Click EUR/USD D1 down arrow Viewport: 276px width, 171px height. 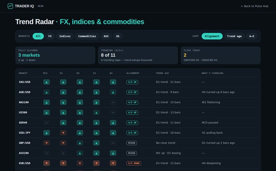[96, 163]
